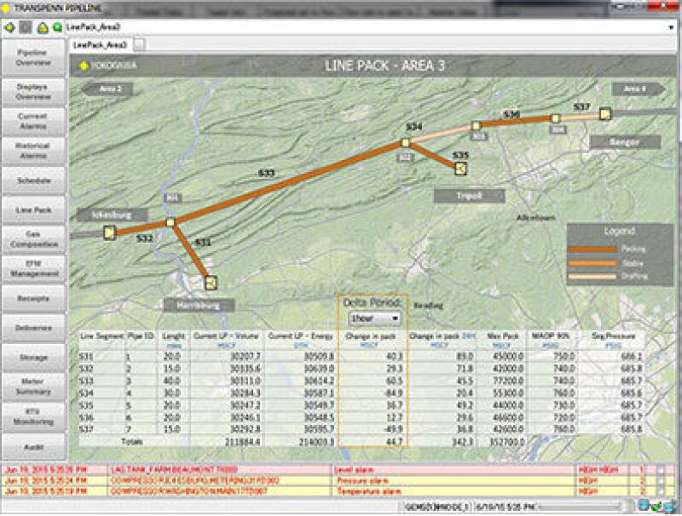The height and width of the screenshot is (516, 682).
Task: Click the green circular icon beside the address field
Action: (56, 27)
